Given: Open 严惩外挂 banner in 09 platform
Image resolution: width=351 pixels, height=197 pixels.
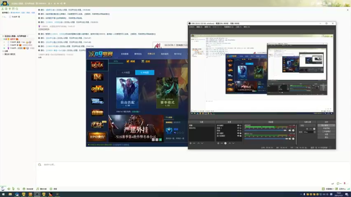Looking at the screenshot, I should [136, 128].
